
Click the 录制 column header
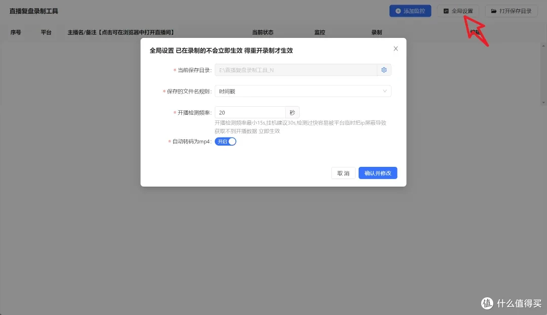click(x=377, y=32)
